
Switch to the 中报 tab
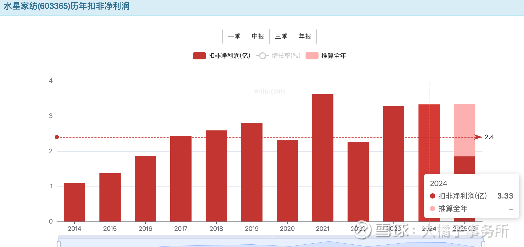(x=258, y=36)
